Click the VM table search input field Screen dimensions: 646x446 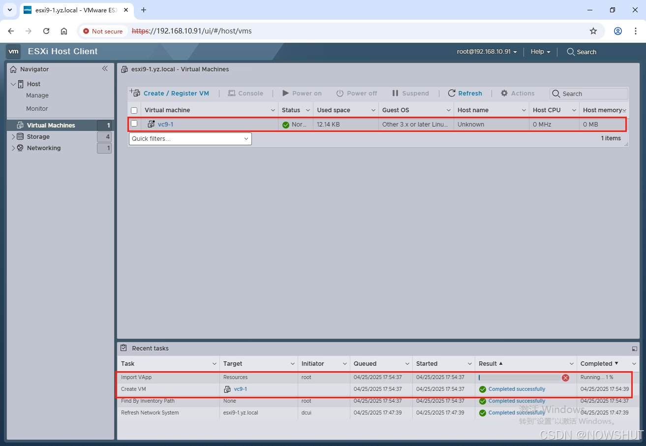point(589,94)
